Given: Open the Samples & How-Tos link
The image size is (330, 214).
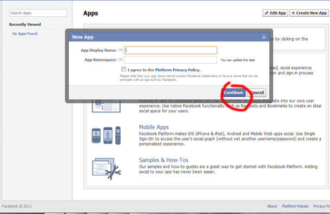Looking at the screenshot, I should (x=163, y=160).
